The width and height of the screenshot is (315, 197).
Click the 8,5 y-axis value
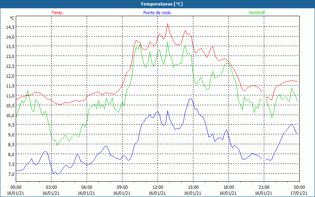point(11,145)
